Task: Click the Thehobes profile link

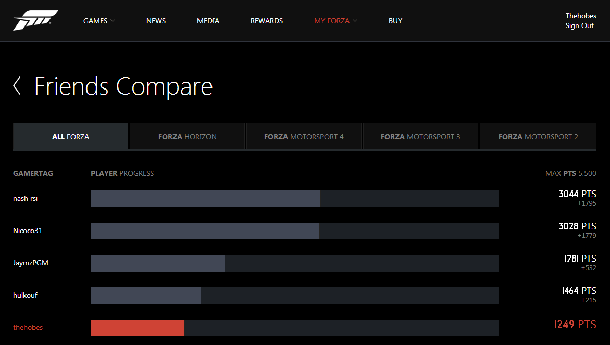Action: tap(581, 16)
